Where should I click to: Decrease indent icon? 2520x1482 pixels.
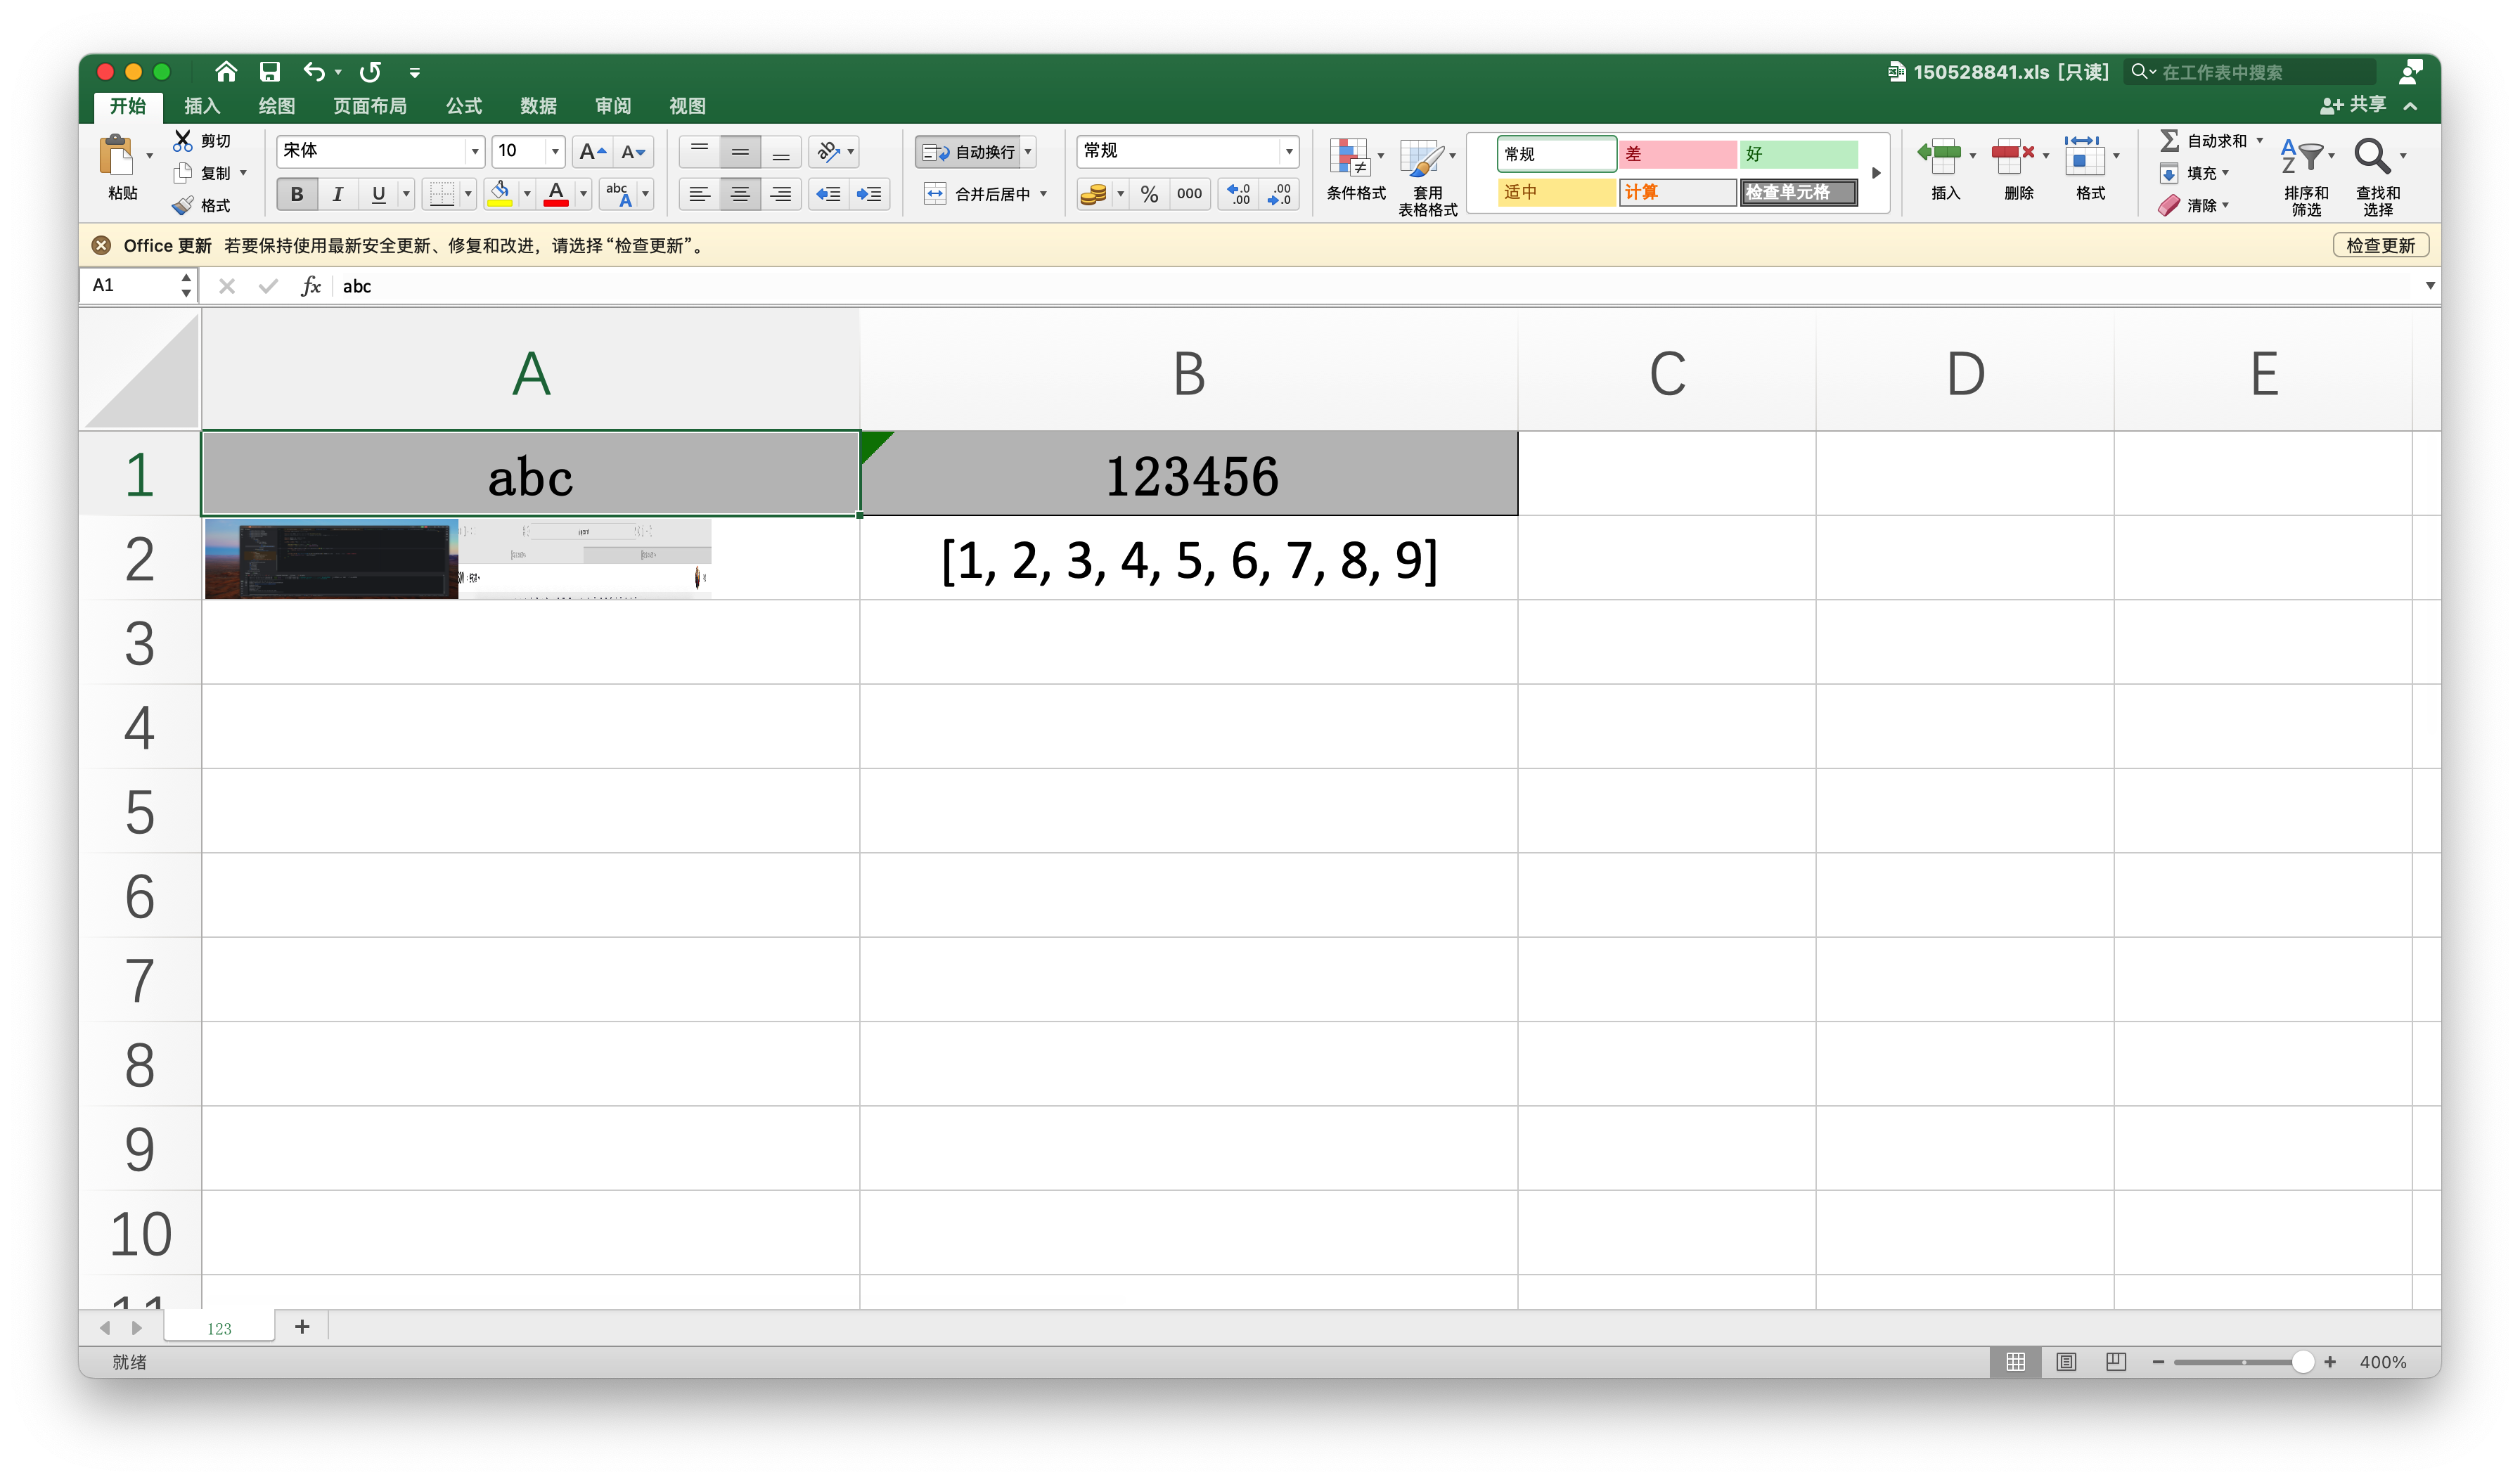(828, 194)
